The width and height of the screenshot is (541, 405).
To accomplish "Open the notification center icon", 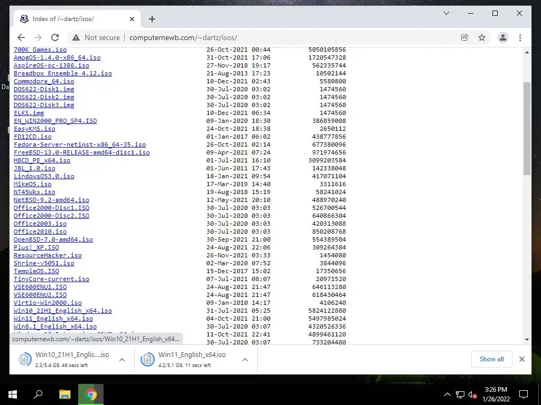I will [x=524, y=394].
